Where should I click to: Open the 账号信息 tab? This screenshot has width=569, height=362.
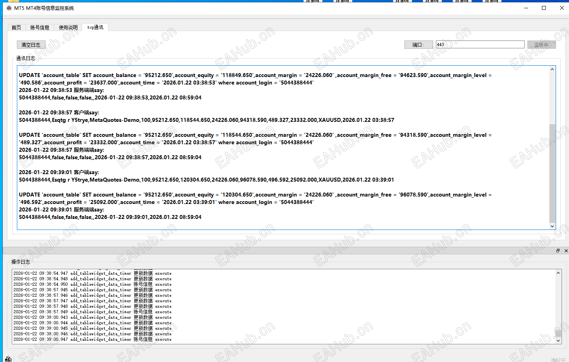pyautogui.click(x=40, y=28)
